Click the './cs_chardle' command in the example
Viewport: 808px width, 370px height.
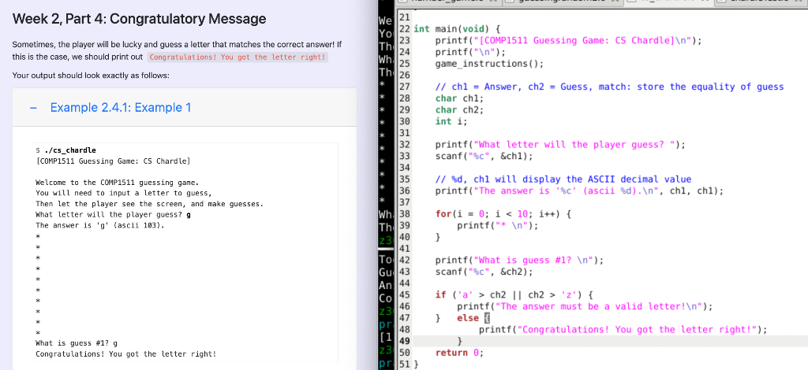pos(70,150)
